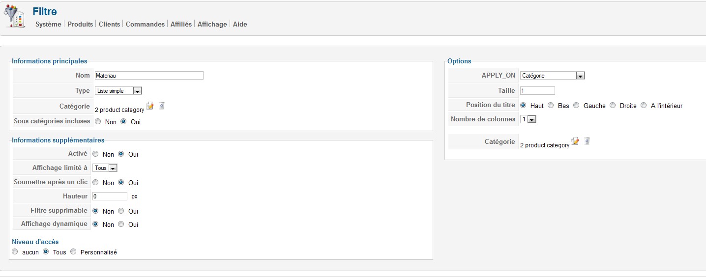This screenshot has height=277, width=706.
Task: Open the Commandes menu
Action: click(145, 24)
